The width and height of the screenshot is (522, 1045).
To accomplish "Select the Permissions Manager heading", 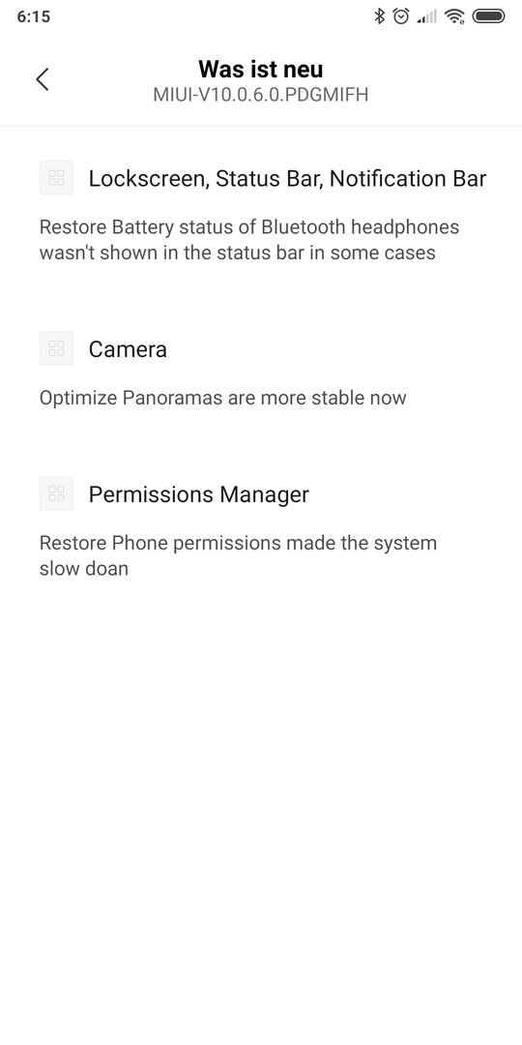I will pyautogui.click(x=199, y=494).
